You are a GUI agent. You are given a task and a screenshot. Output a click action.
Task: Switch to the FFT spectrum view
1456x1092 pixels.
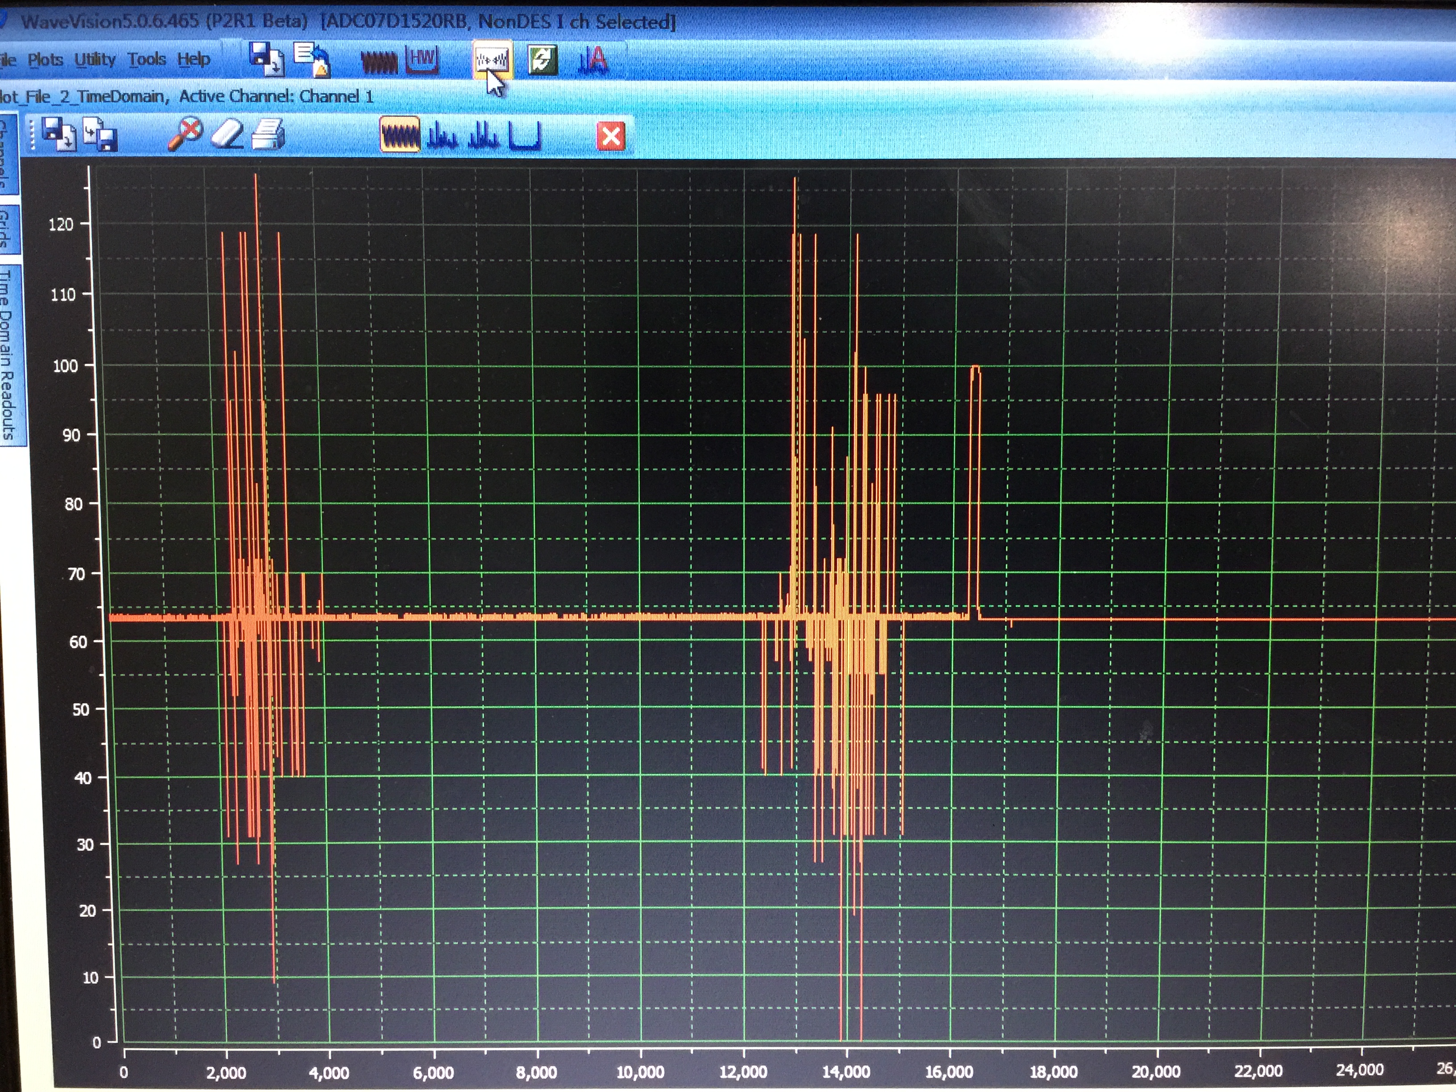tap(443, 136)
